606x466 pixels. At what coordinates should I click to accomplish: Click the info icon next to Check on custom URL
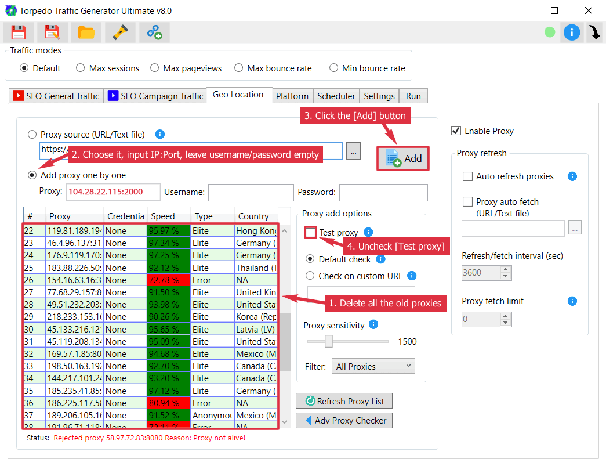pos(412,276)
